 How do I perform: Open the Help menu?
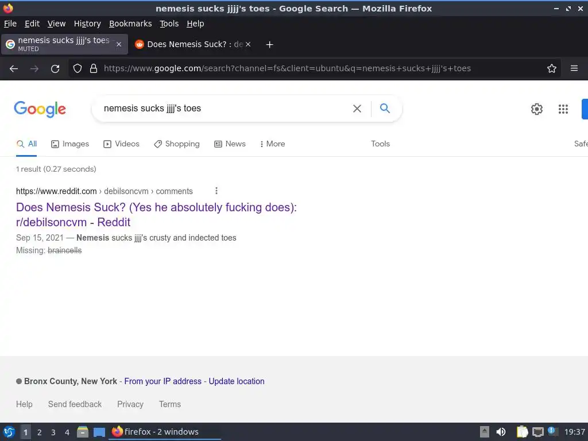pos(195,24)
